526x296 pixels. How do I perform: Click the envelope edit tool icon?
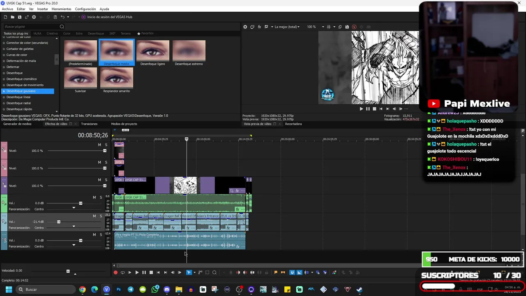coord(200,272)
